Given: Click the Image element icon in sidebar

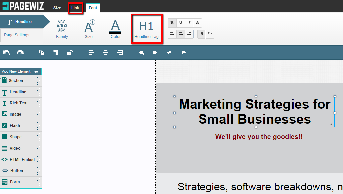Looking at the screenshot, I should point(5,114).
